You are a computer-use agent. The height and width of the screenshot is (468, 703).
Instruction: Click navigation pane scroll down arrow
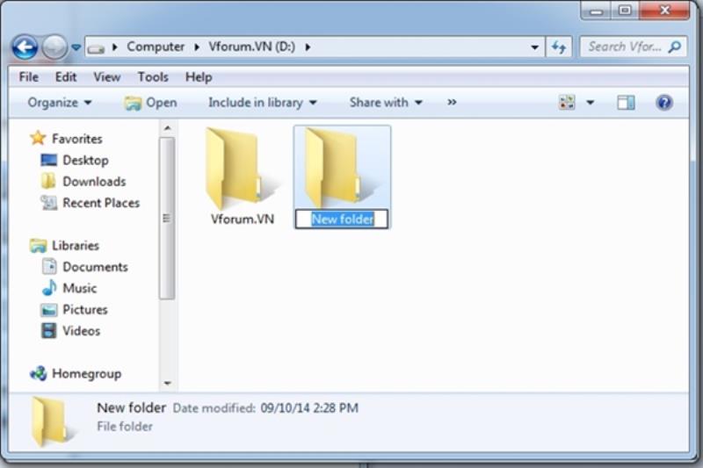click(167, 383)
